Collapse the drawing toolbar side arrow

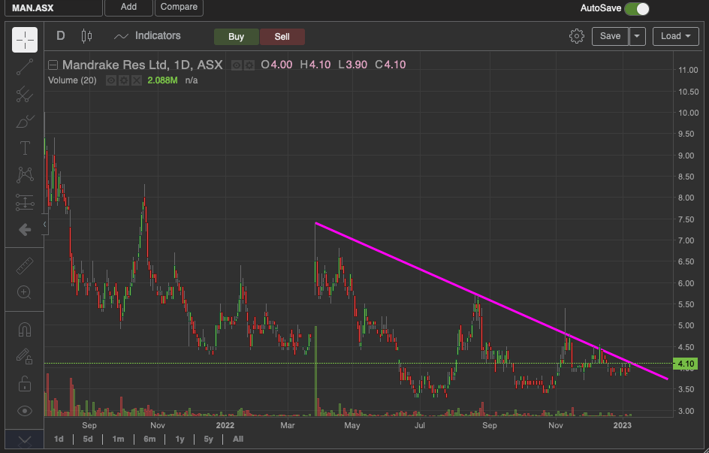[44, 224]
